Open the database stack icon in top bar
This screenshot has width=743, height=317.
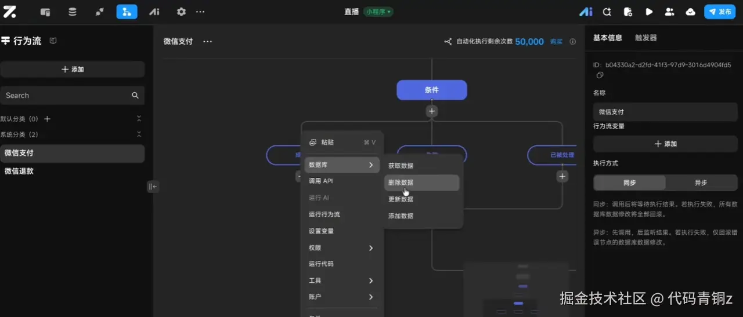(x=73, y=12)
